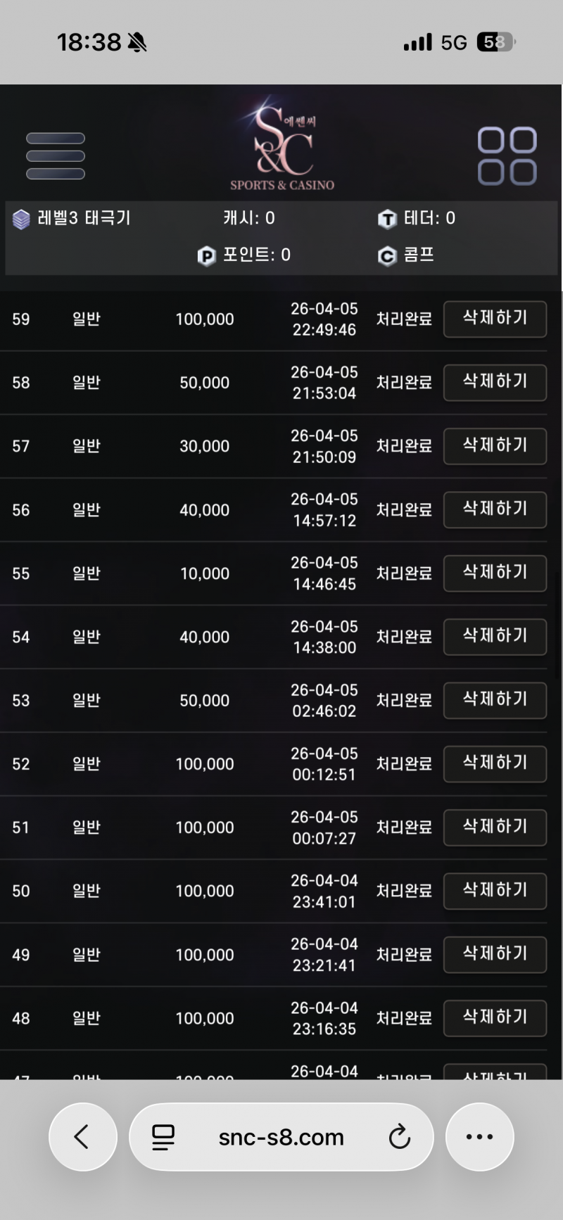Tap the level 3 badge icon
The height and width of the screenshot is (1220, 563).
pos(21,220)
